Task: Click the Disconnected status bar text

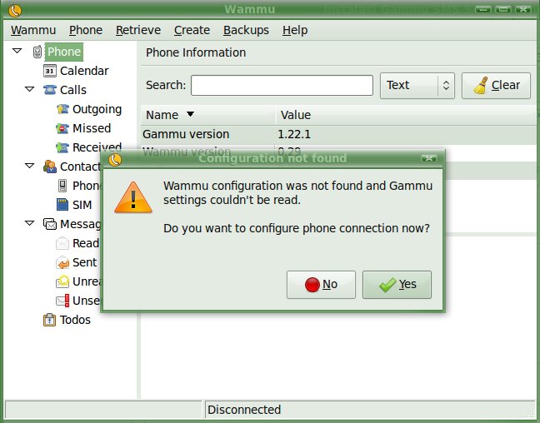Action: [244, 410]
